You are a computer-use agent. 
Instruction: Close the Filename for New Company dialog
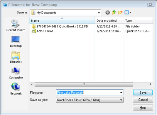(151, 5)
